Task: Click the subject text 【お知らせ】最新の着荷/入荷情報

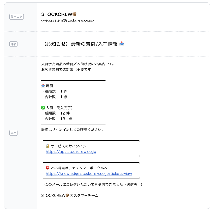Action: click(x=80, y=44)
